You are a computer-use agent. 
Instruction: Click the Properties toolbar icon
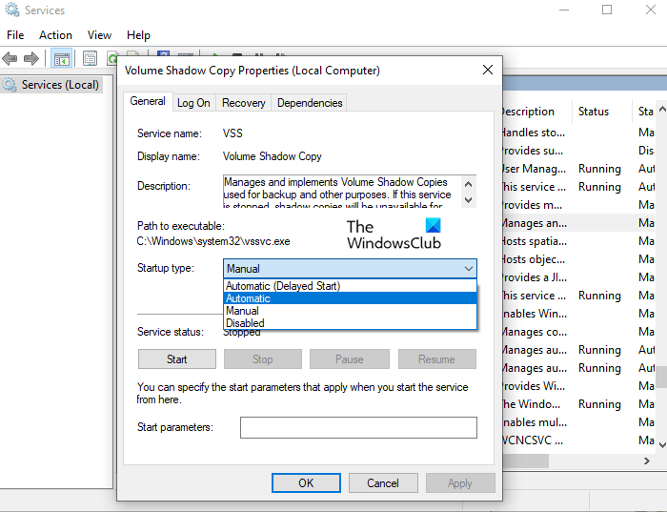coord(91,59)
